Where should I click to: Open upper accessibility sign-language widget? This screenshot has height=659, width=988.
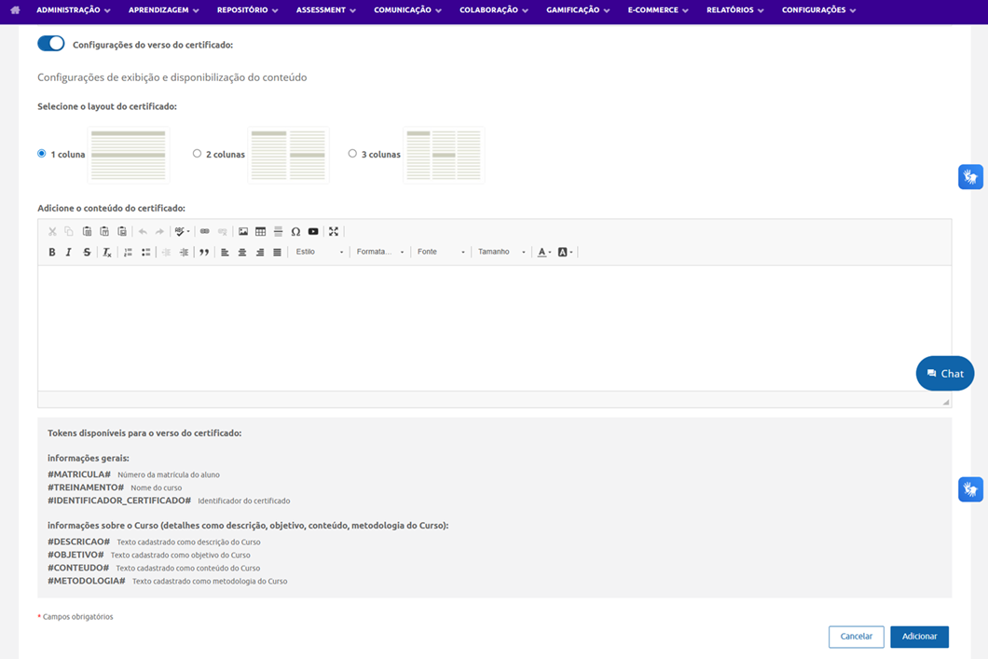click(970, 177)
